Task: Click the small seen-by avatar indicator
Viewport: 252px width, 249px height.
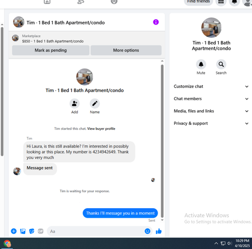Action: tap(153, 180)
